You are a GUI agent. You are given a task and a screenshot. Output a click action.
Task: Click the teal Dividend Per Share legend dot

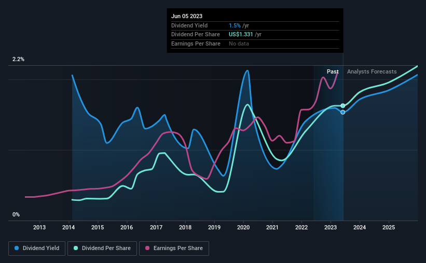click(x=76, y=248)
